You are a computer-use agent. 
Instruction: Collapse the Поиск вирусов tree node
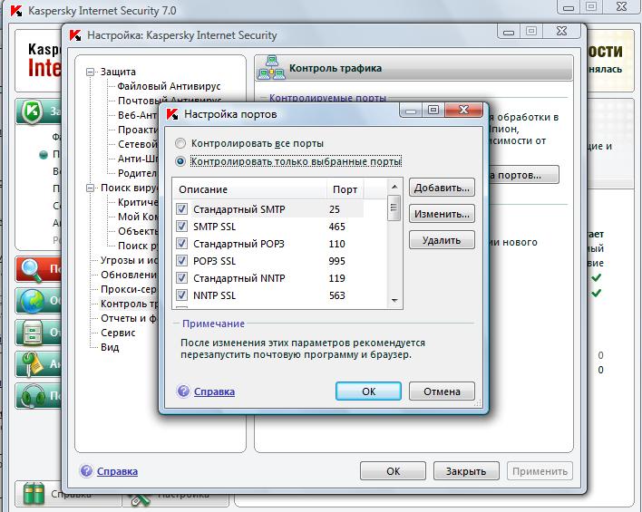[90, 188]
